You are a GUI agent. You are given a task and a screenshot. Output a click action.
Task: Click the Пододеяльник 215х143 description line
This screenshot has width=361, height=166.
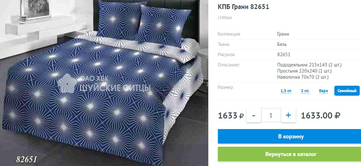[310, 65]
